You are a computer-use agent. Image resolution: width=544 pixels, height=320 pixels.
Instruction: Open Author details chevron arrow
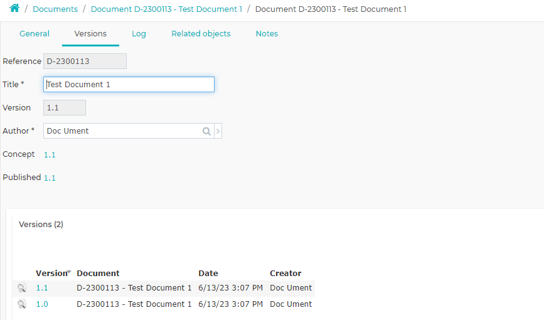[x=218, y=131]
